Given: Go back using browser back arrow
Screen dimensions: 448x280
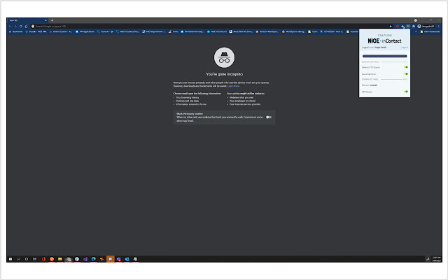Looking at the screenshot, I should tap(10, 27).
